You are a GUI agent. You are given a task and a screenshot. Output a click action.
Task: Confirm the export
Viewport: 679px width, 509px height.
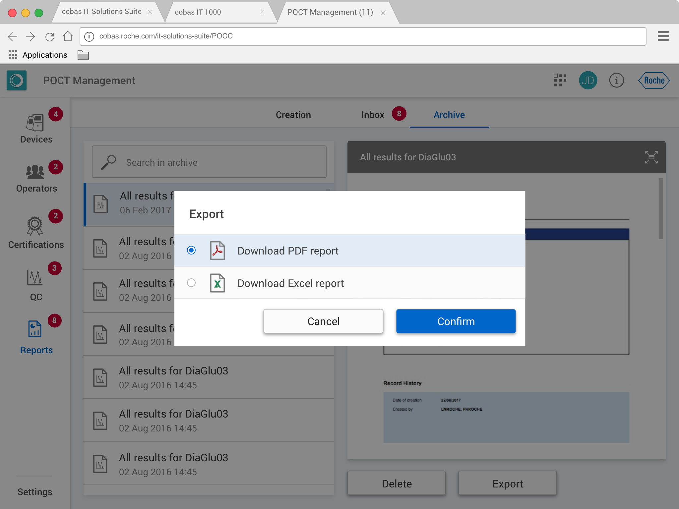pyautogui.click(x=456, y=321)
